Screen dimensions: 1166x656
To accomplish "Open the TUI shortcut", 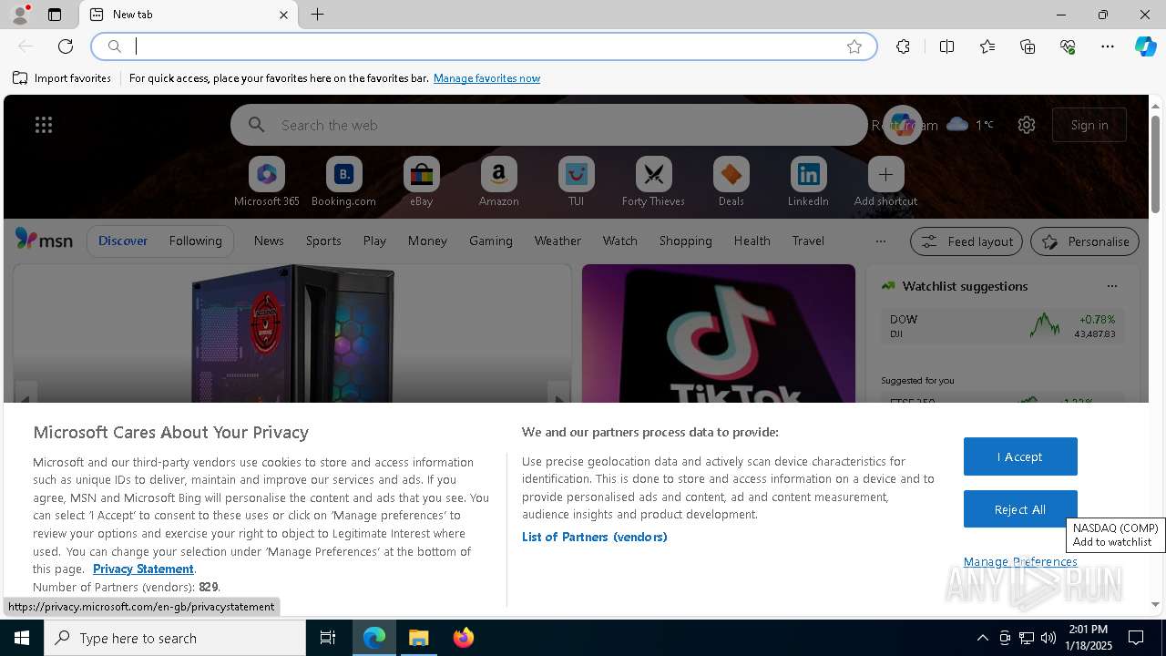I will 576,181.
